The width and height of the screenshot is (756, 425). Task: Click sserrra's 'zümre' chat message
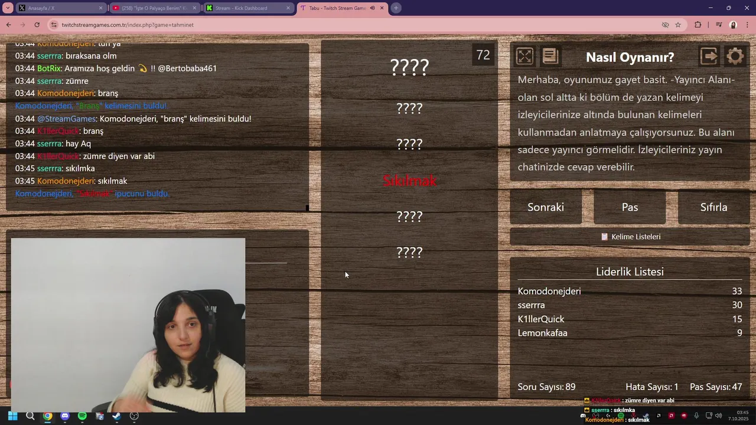[x=51, y=81]
